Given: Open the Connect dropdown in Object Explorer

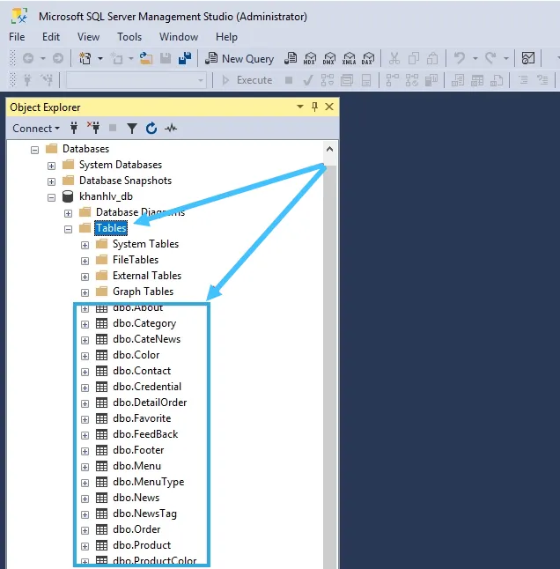Looking at the screenshot, I should click(36, 128).
